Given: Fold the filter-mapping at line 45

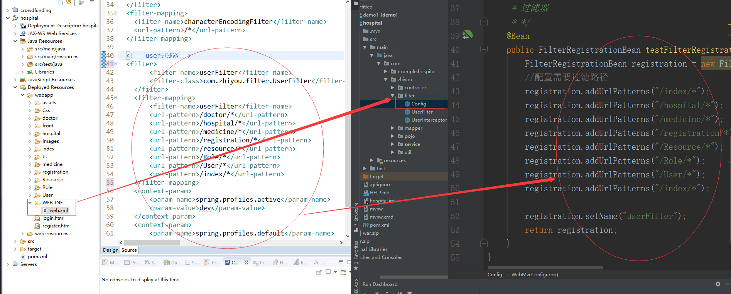Looking at the screenshot, I should point(116,98).
